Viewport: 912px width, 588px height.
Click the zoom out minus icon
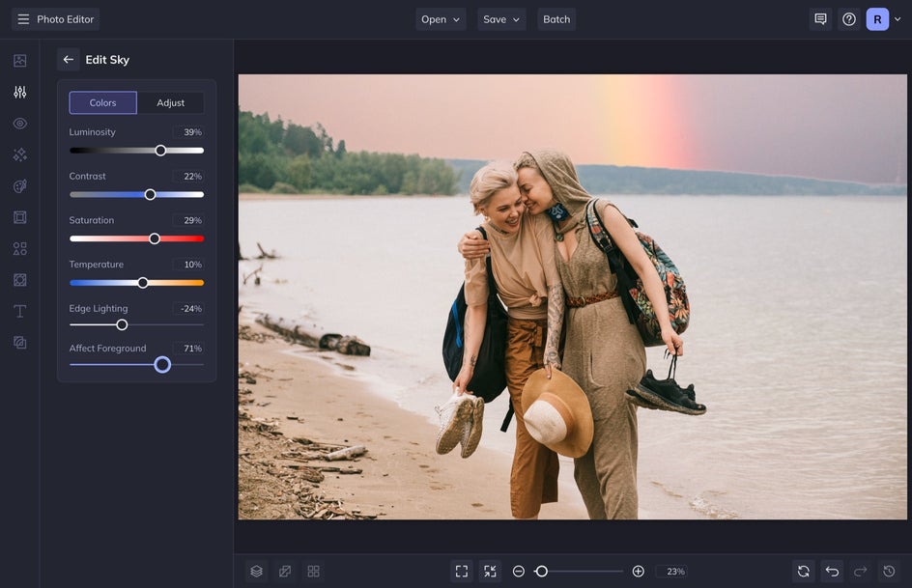click(519, 572)
